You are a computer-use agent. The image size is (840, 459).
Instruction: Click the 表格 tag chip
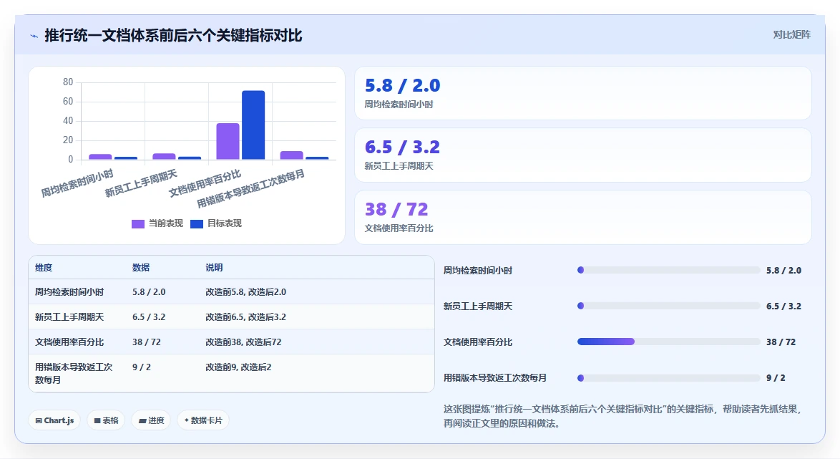tap(106, 420)
